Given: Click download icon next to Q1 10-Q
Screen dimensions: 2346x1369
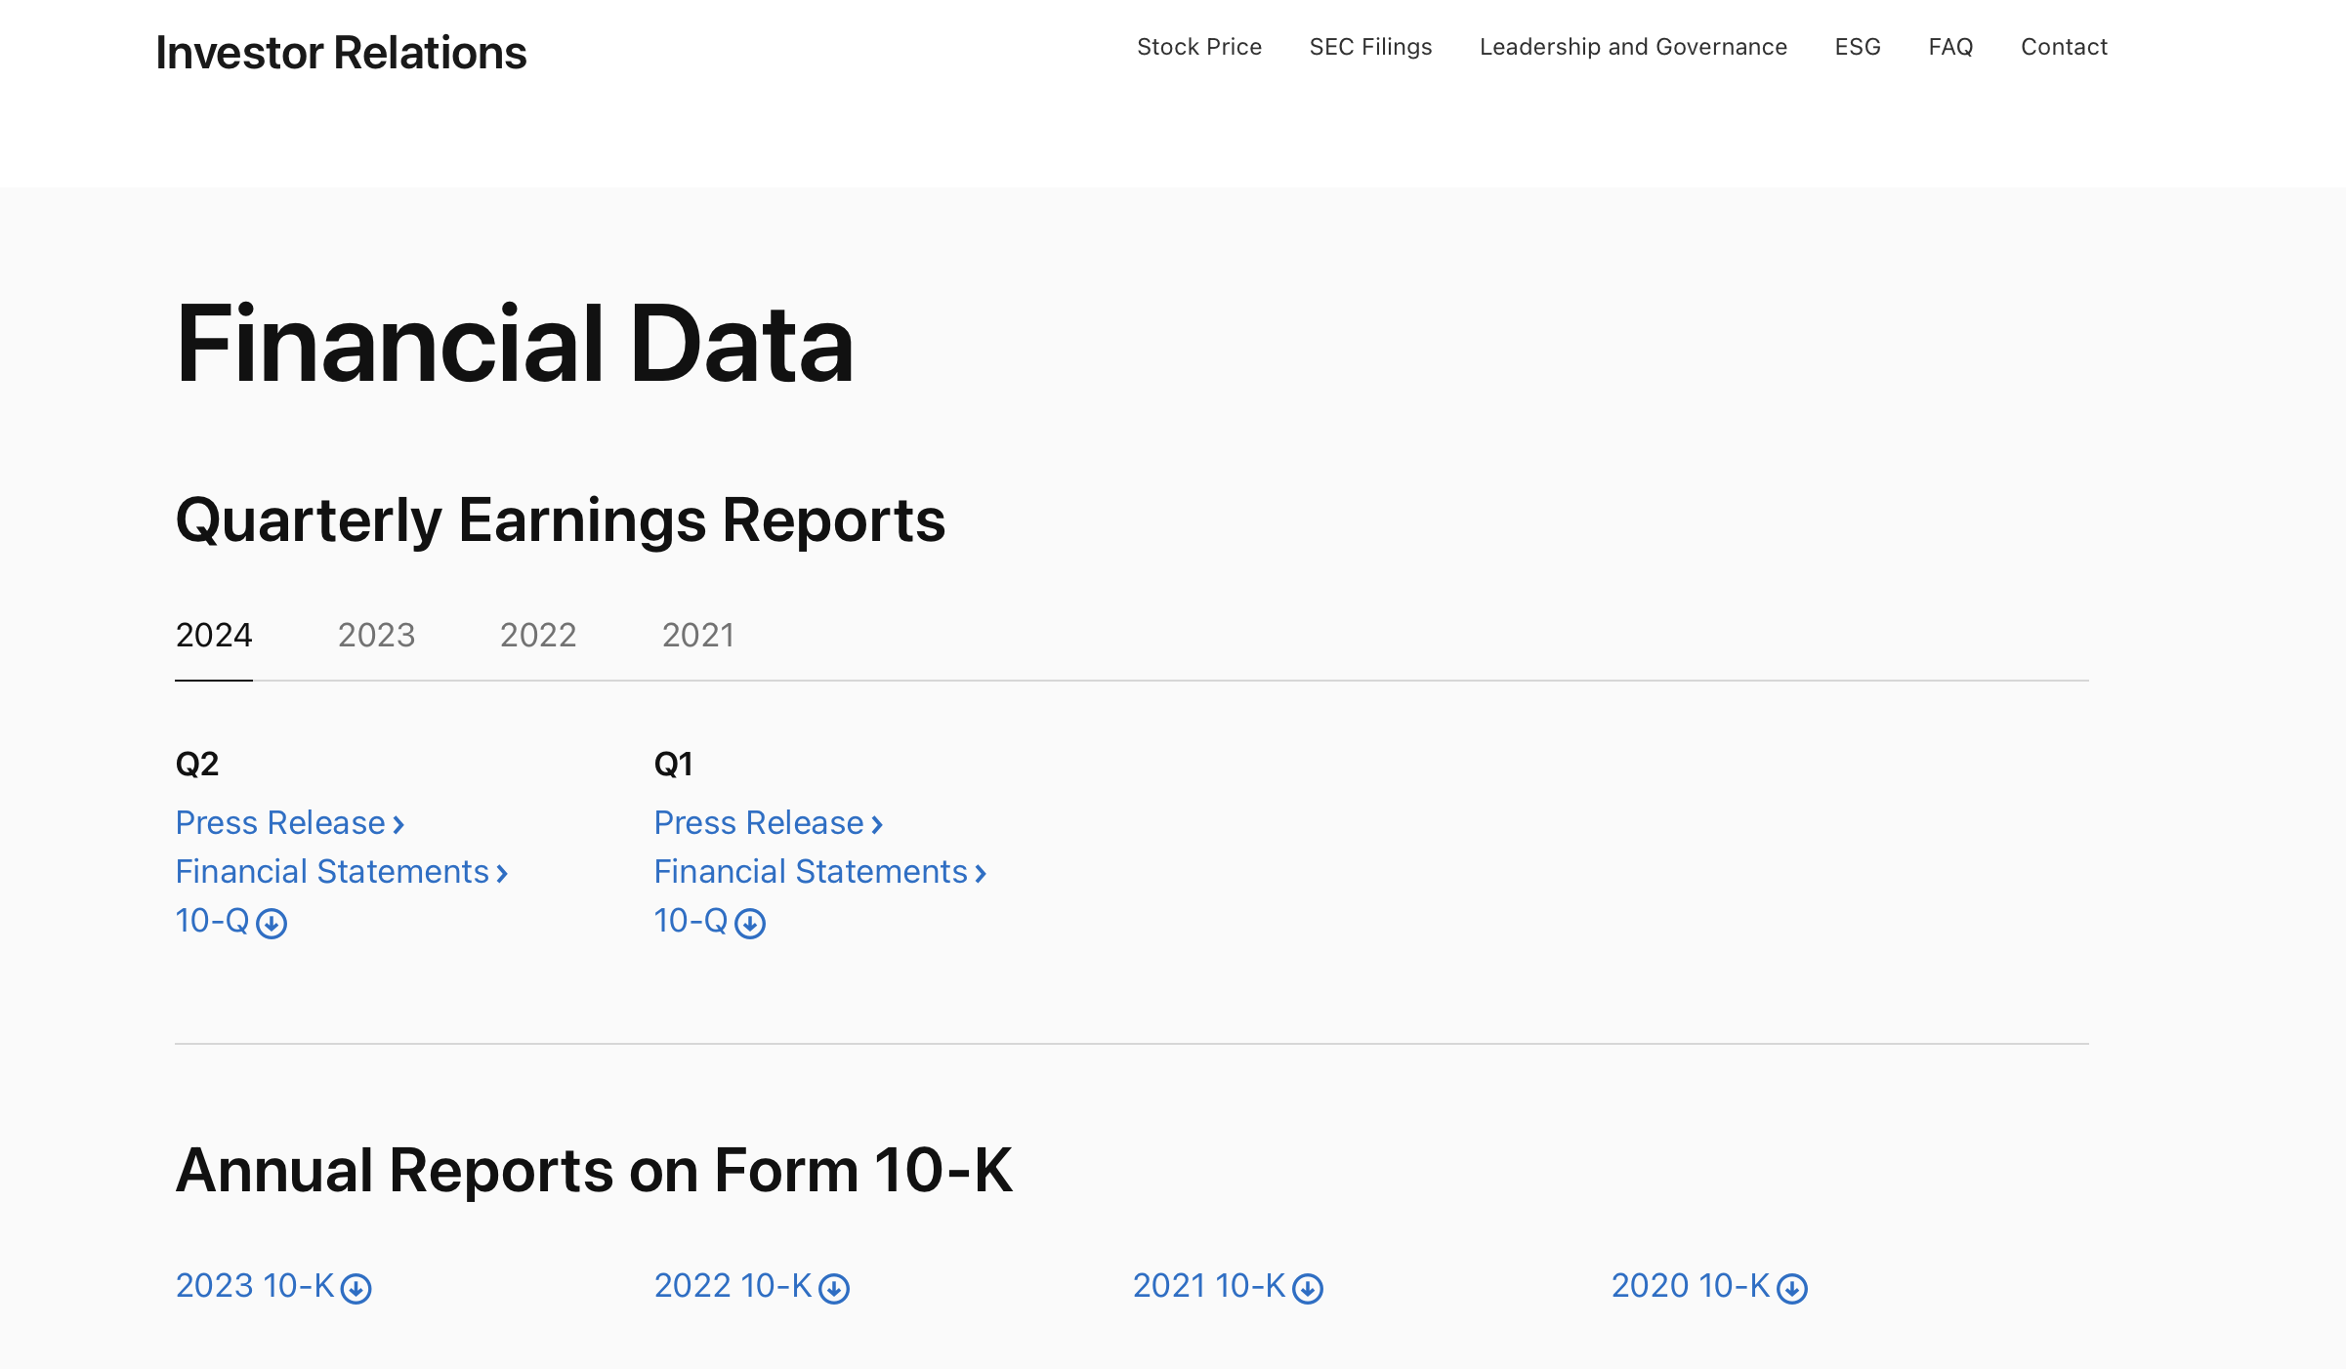Looking at the screenshot, I should 750,924.
